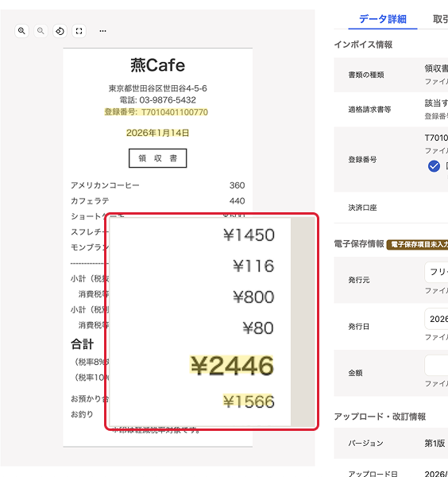
Task: Click the 領収書 boxed label on receipt
Action: point(158,158)
